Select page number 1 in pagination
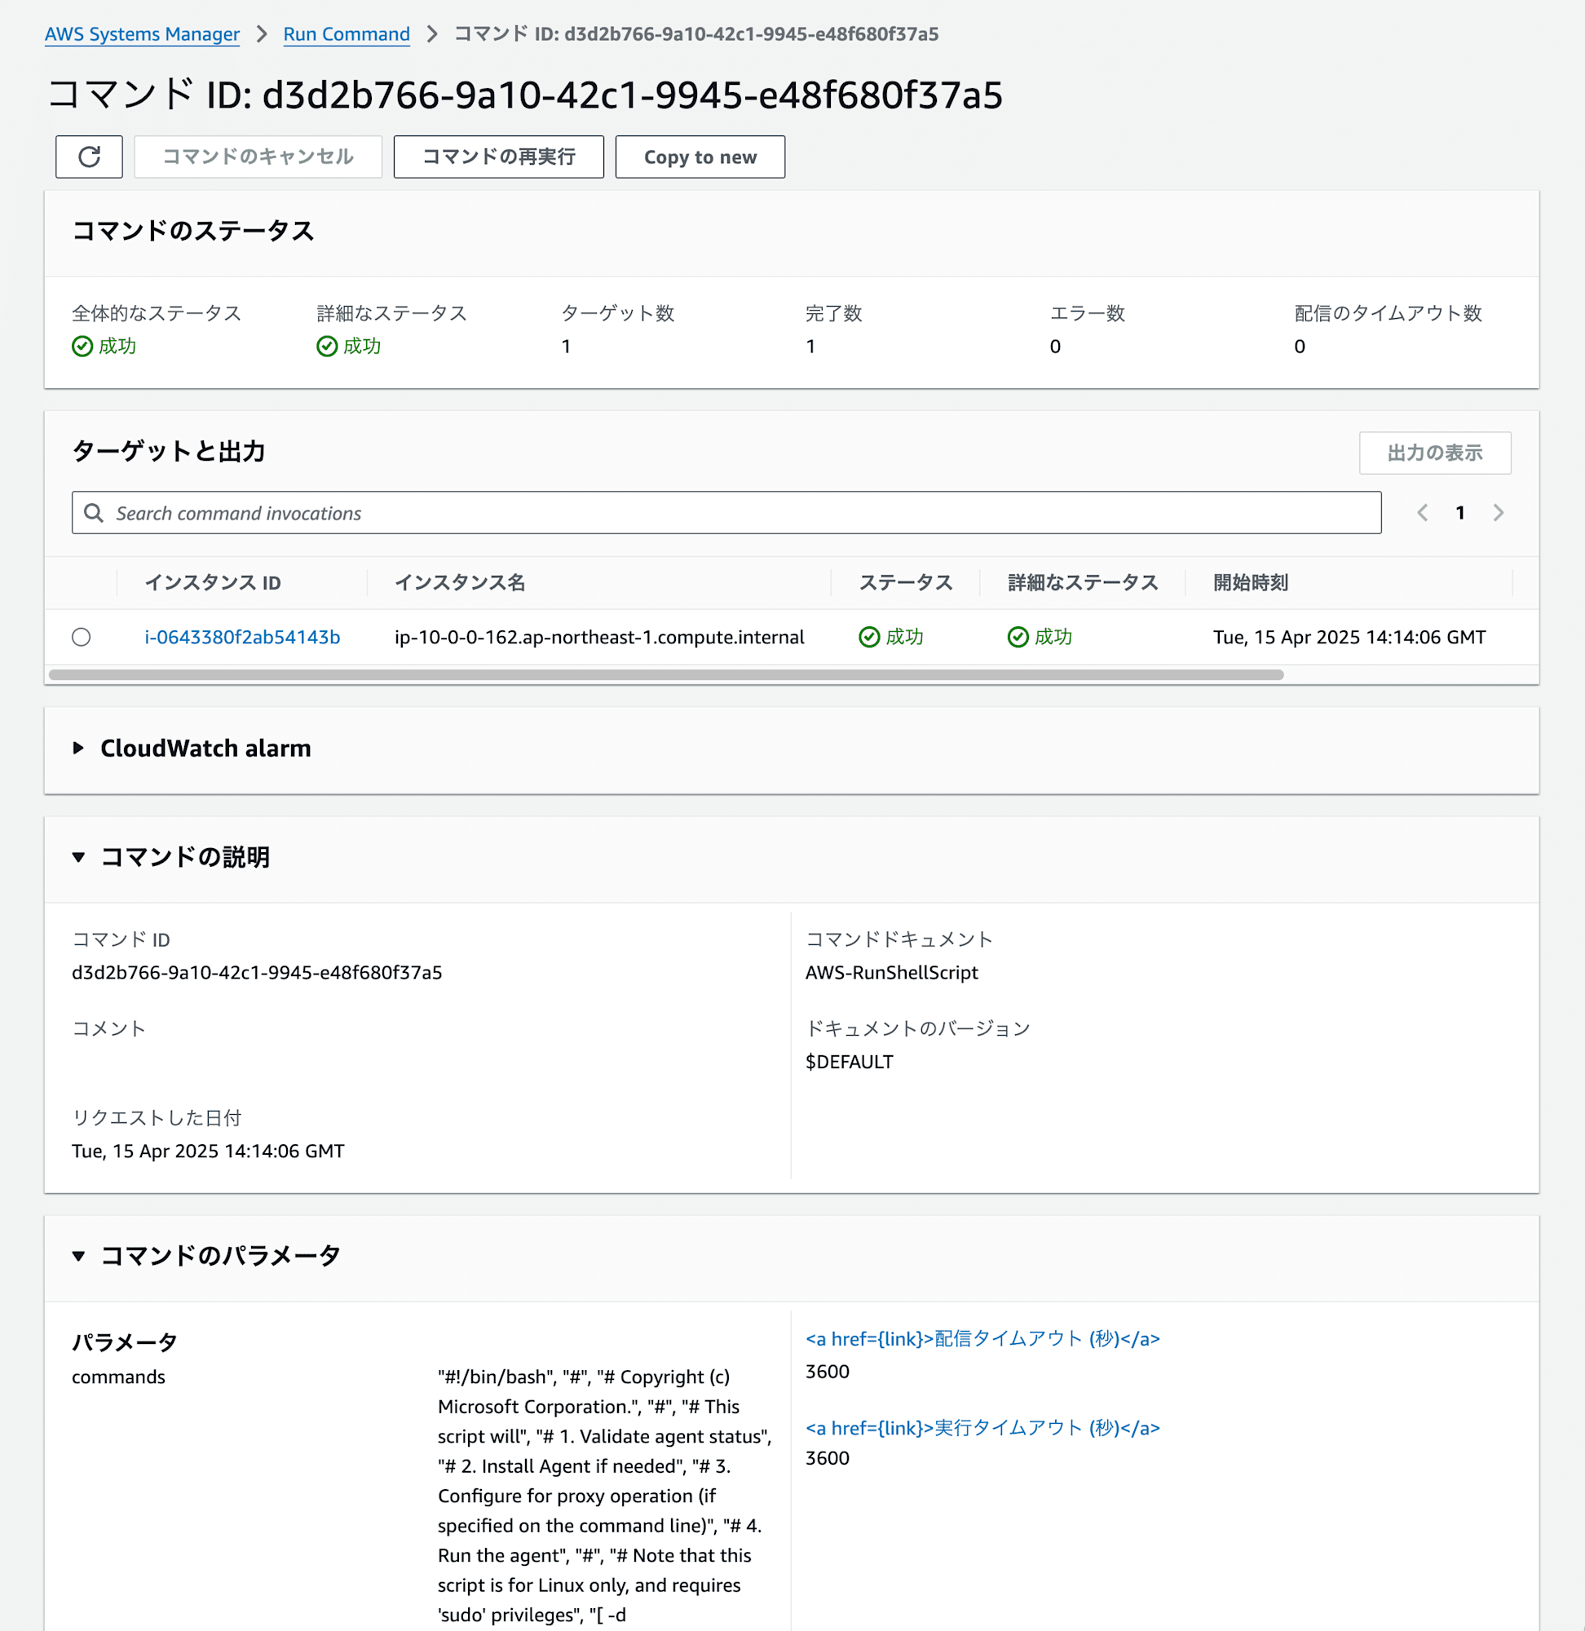This screenshot has height=1631, width=1585. point(1459,513)
